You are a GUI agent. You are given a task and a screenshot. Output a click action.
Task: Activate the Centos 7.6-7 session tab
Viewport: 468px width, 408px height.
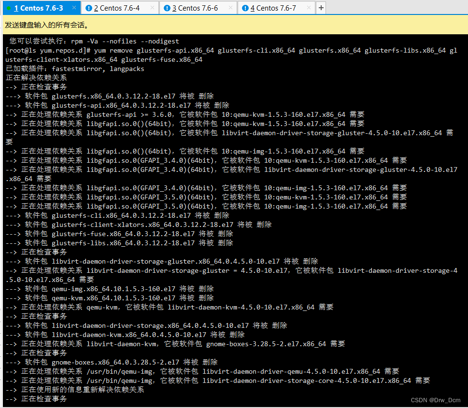[x=276, y=8]
